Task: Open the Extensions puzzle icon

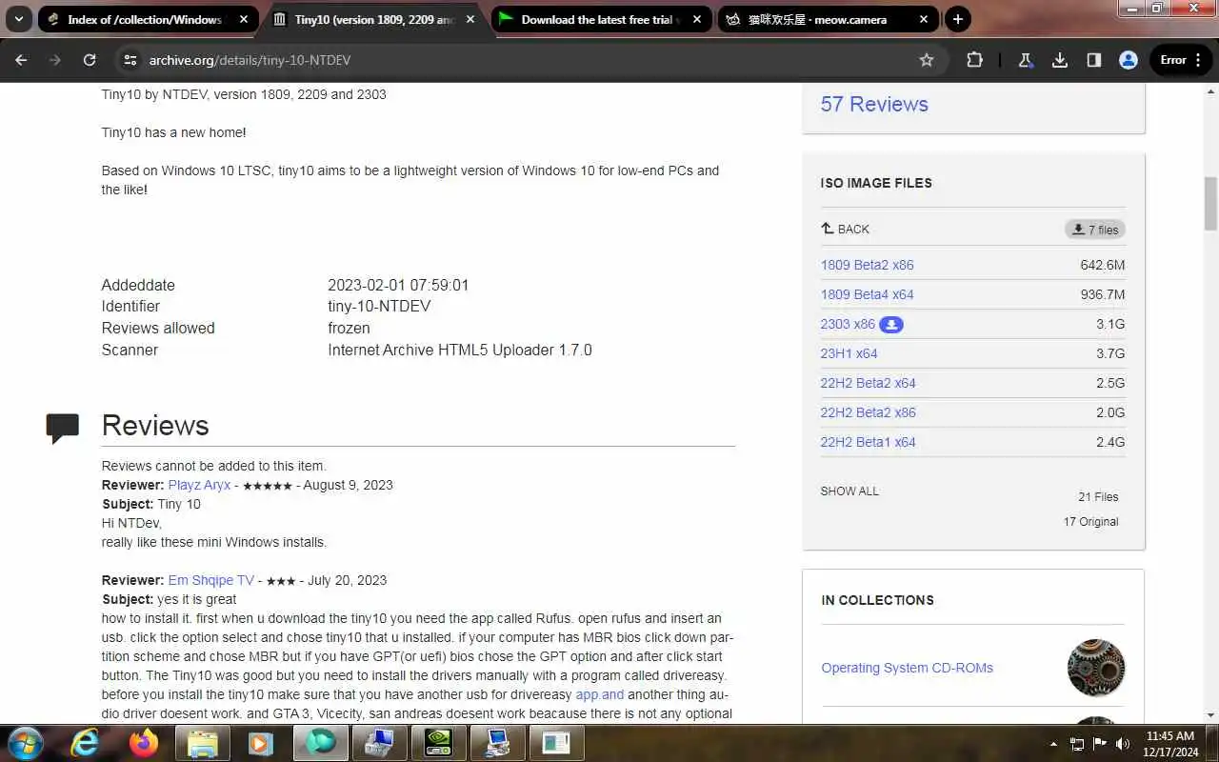Action: pos(974,60)
